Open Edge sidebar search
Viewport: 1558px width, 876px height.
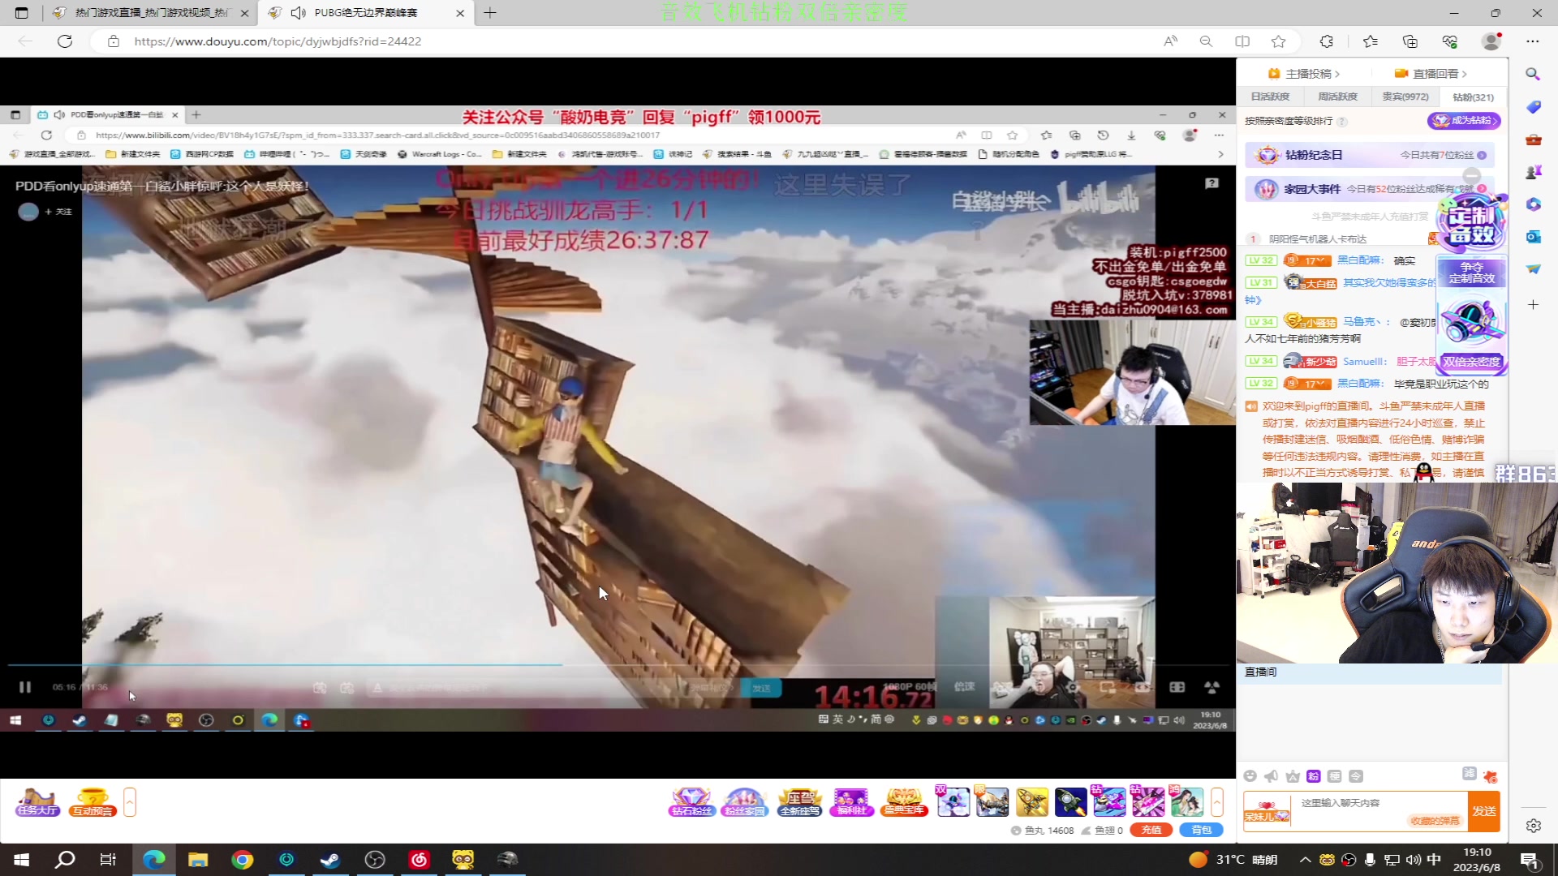pyautogui.click(x=1533, y=74)
